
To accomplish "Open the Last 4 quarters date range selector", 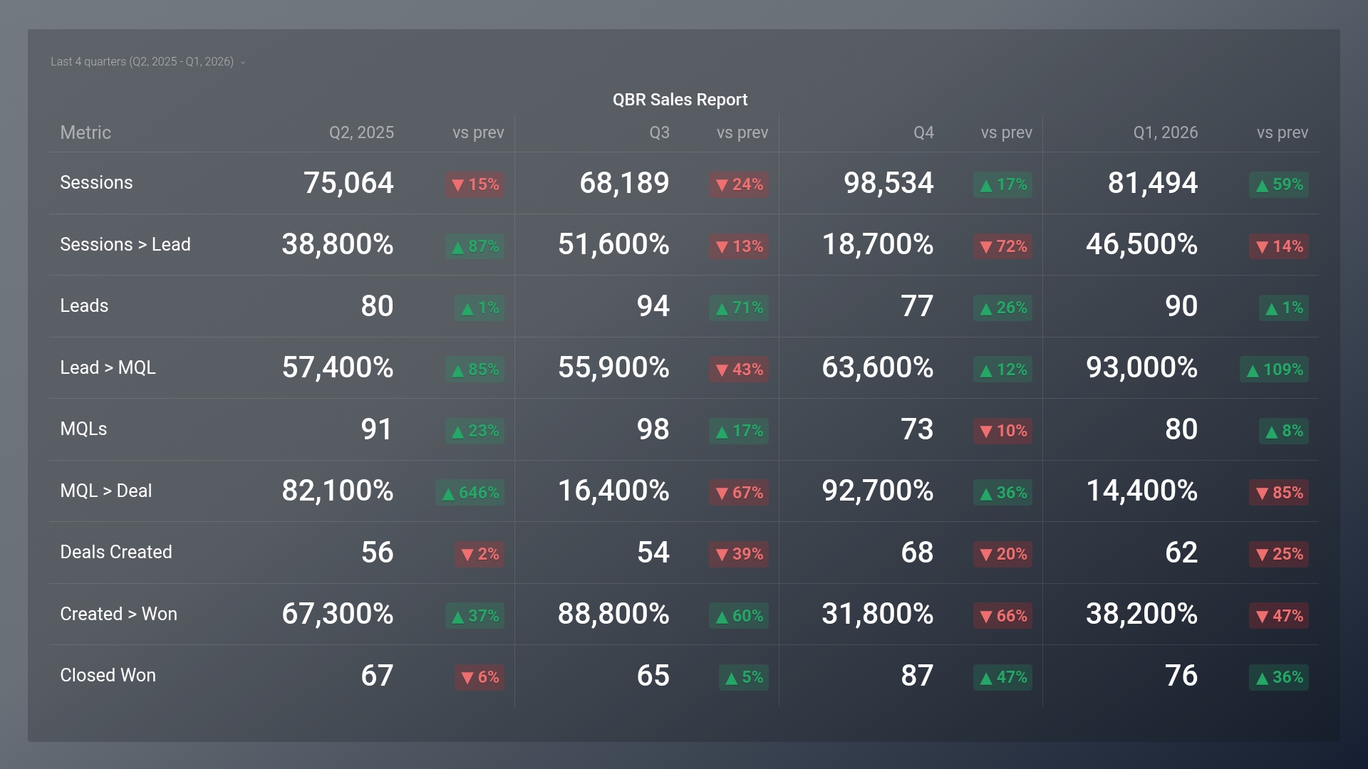I will coord(141,62).
